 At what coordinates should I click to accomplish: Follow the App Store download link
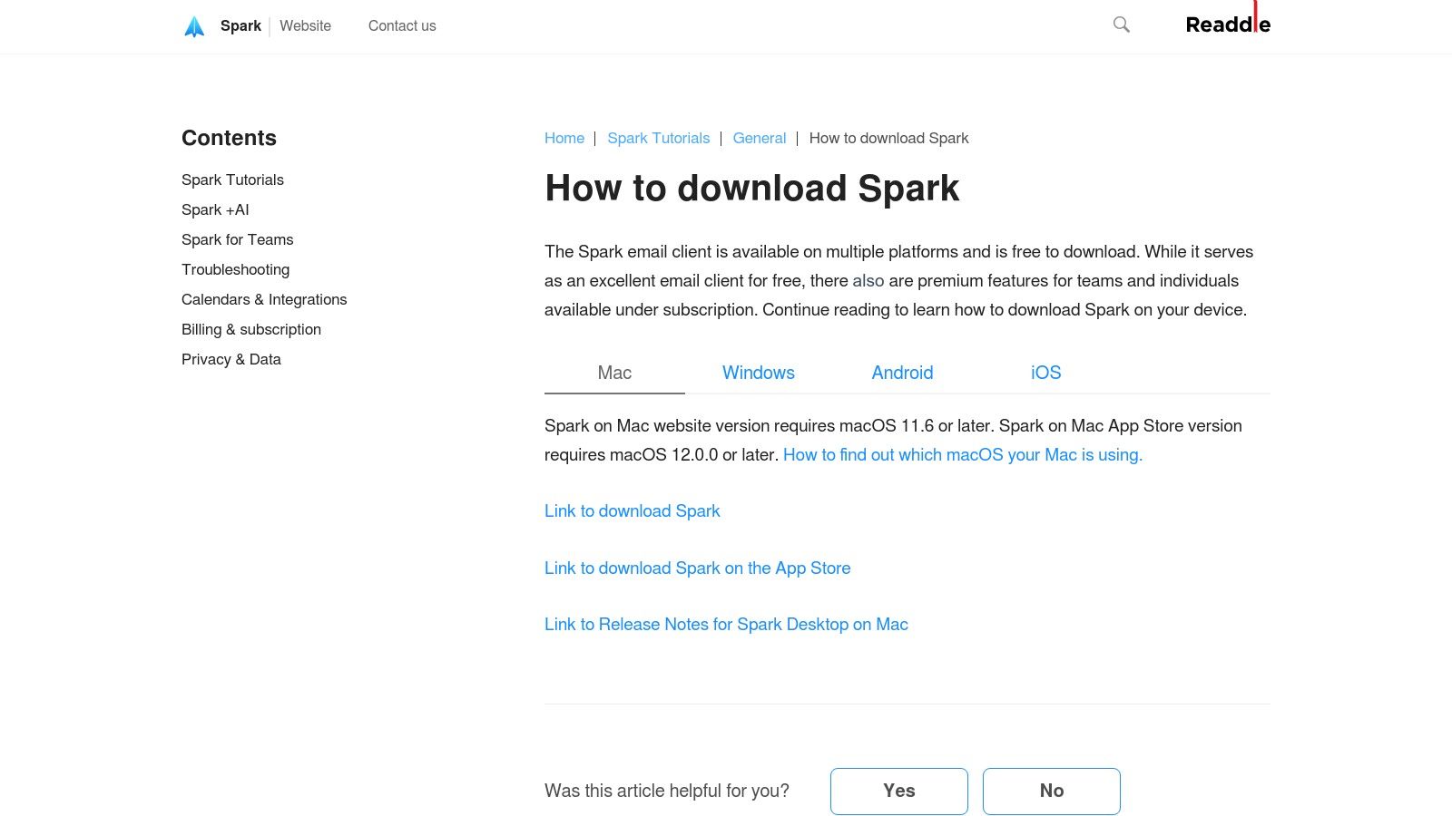(x=697, y=568)
